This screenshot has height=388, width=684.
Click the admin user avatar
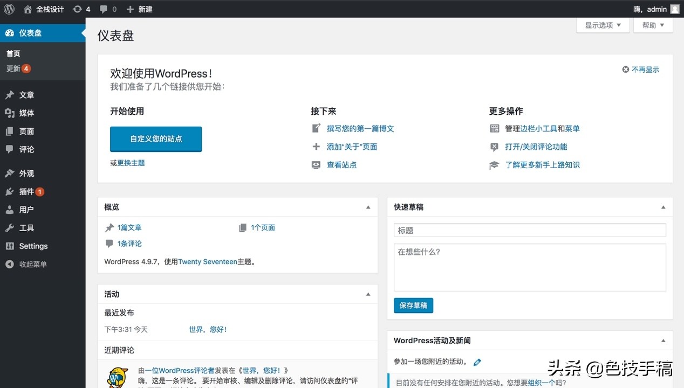(x=674, y=9)
